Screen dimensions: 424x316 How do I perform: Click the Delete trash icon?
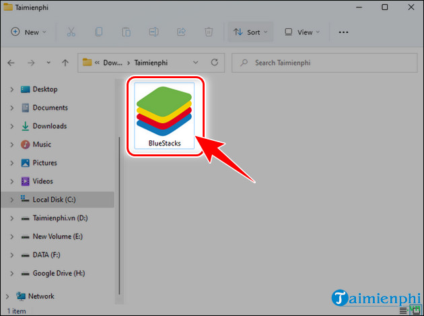[x=209, y=32]
